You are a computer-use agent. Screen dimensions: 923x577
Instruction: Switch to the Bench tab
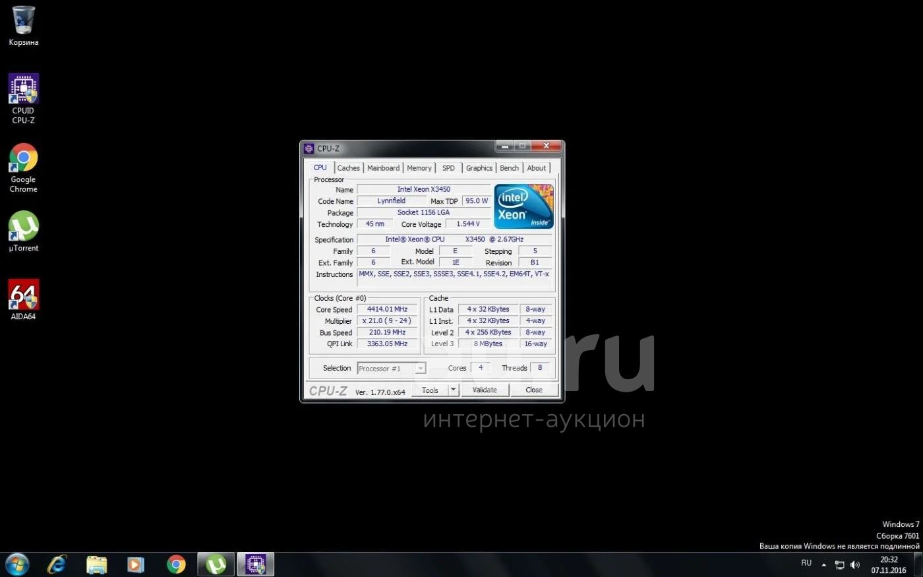[509, 168]
